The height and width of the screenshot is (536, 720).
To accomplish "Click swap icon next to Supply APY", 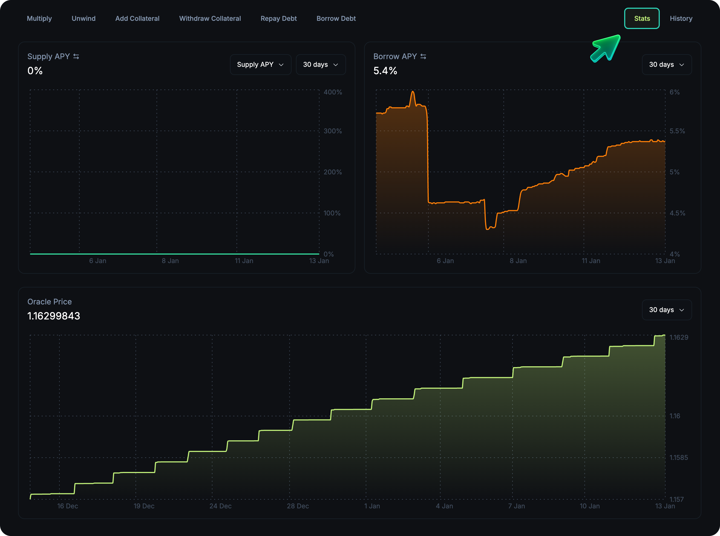I will click(x=76, y=56).
